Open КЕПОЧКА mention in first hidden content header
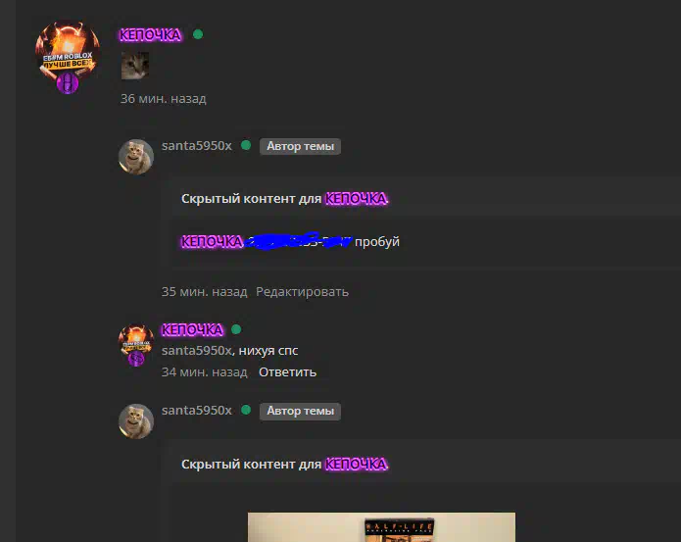The height and width of the screenshot is (542, 681). pyautogui.click(x=356, y=199)
